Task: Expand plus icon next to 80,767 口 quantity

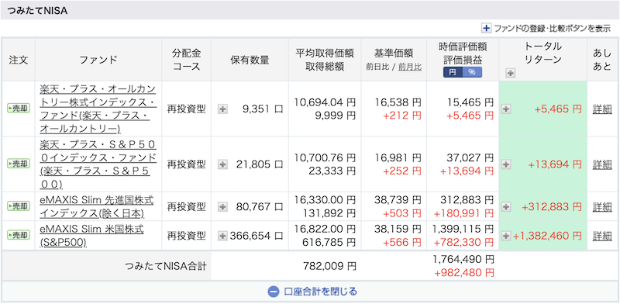Action: click(223, 206)
